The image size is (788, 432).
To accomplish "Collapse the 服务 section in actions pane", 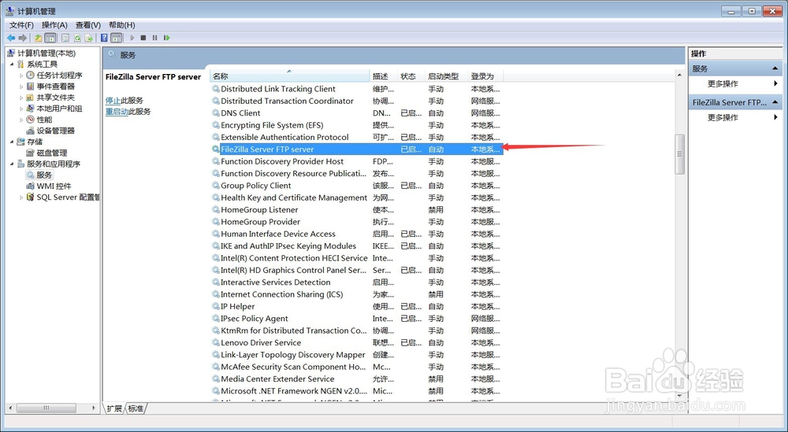I will pos(775,68).
